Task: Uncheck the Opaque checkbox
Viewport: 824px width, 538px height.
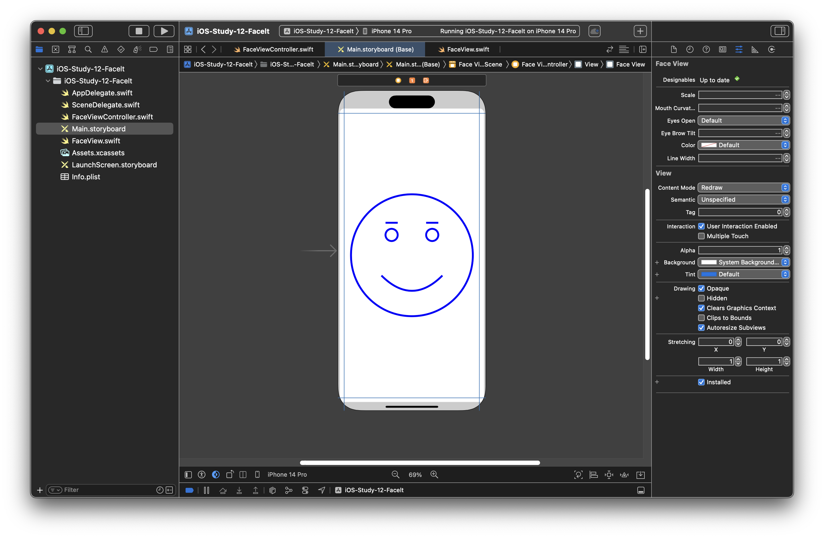Action: click(x=701, y=288)
